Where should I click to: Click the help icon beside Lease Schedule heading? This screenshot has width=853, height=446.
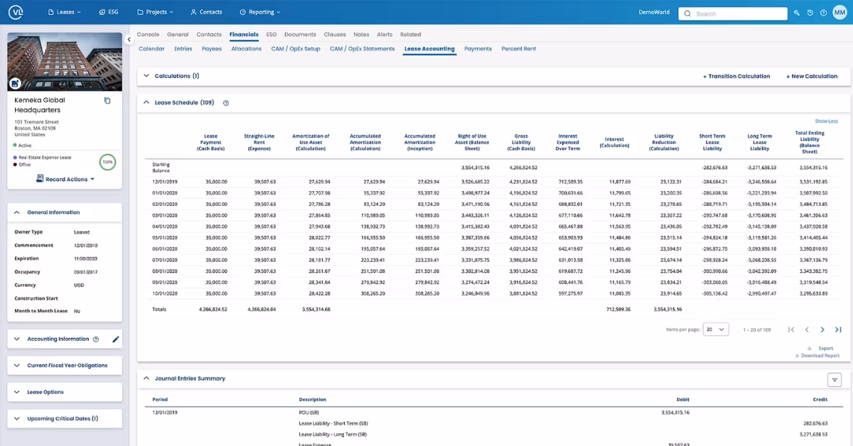click(226, 102)
